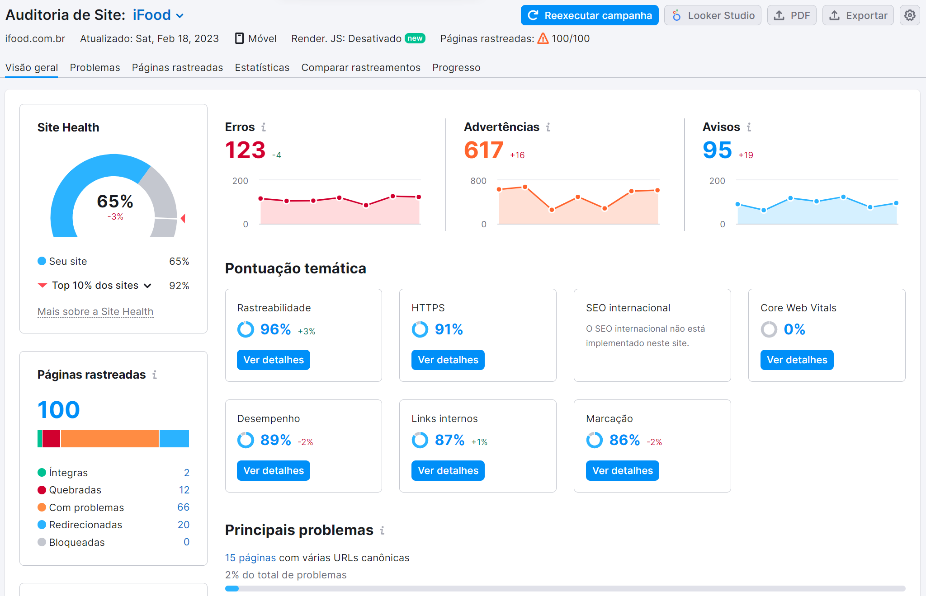Click the info icon next to Avisos

coord(749,127)
